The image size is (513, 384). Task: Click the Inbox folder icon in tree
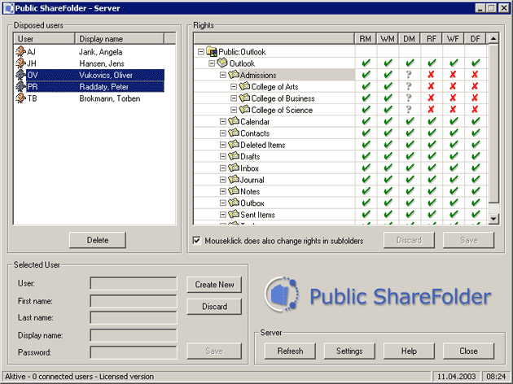tap(233, 168)
